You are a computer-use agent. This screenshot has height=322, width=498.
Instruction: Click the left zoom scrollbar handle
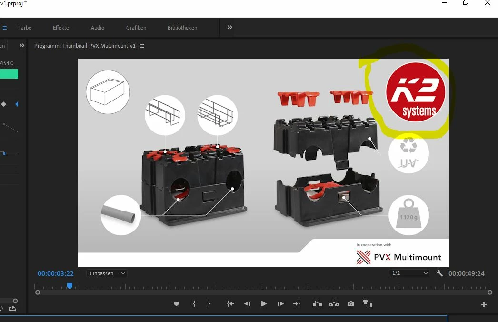point(38,292)
